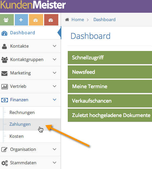Click the Vertrieb bar chart icon

(4, 87)
